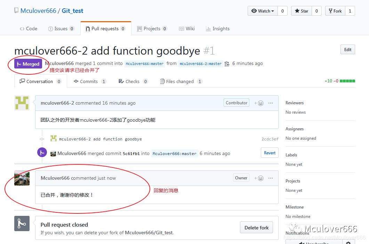Open the Wiki tab
This screenshot has width=369, height=244.
pos(187,29)
